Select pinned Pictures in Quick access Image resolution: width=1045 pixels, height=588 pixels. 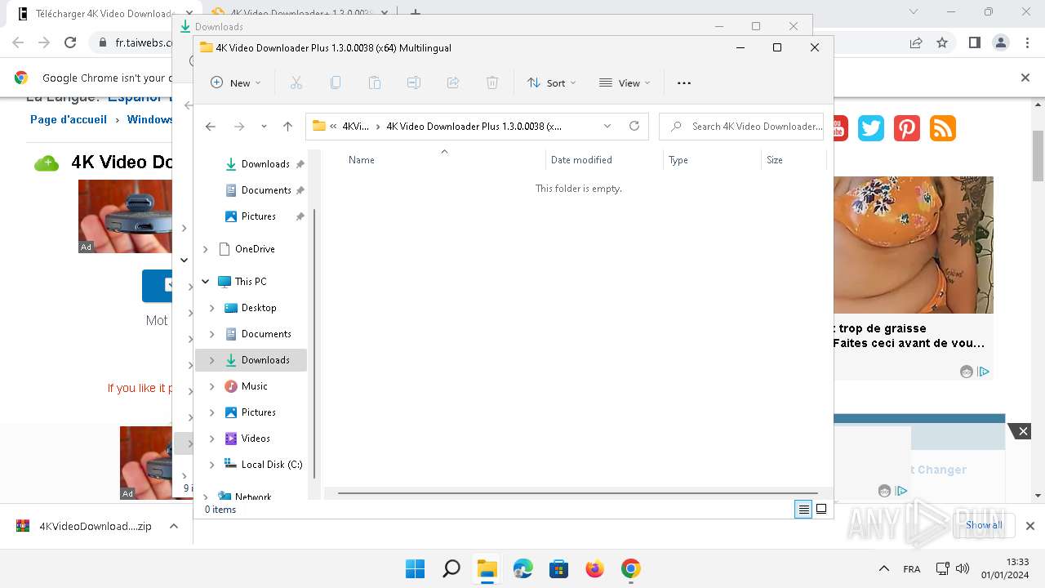(x=251, y=216)
